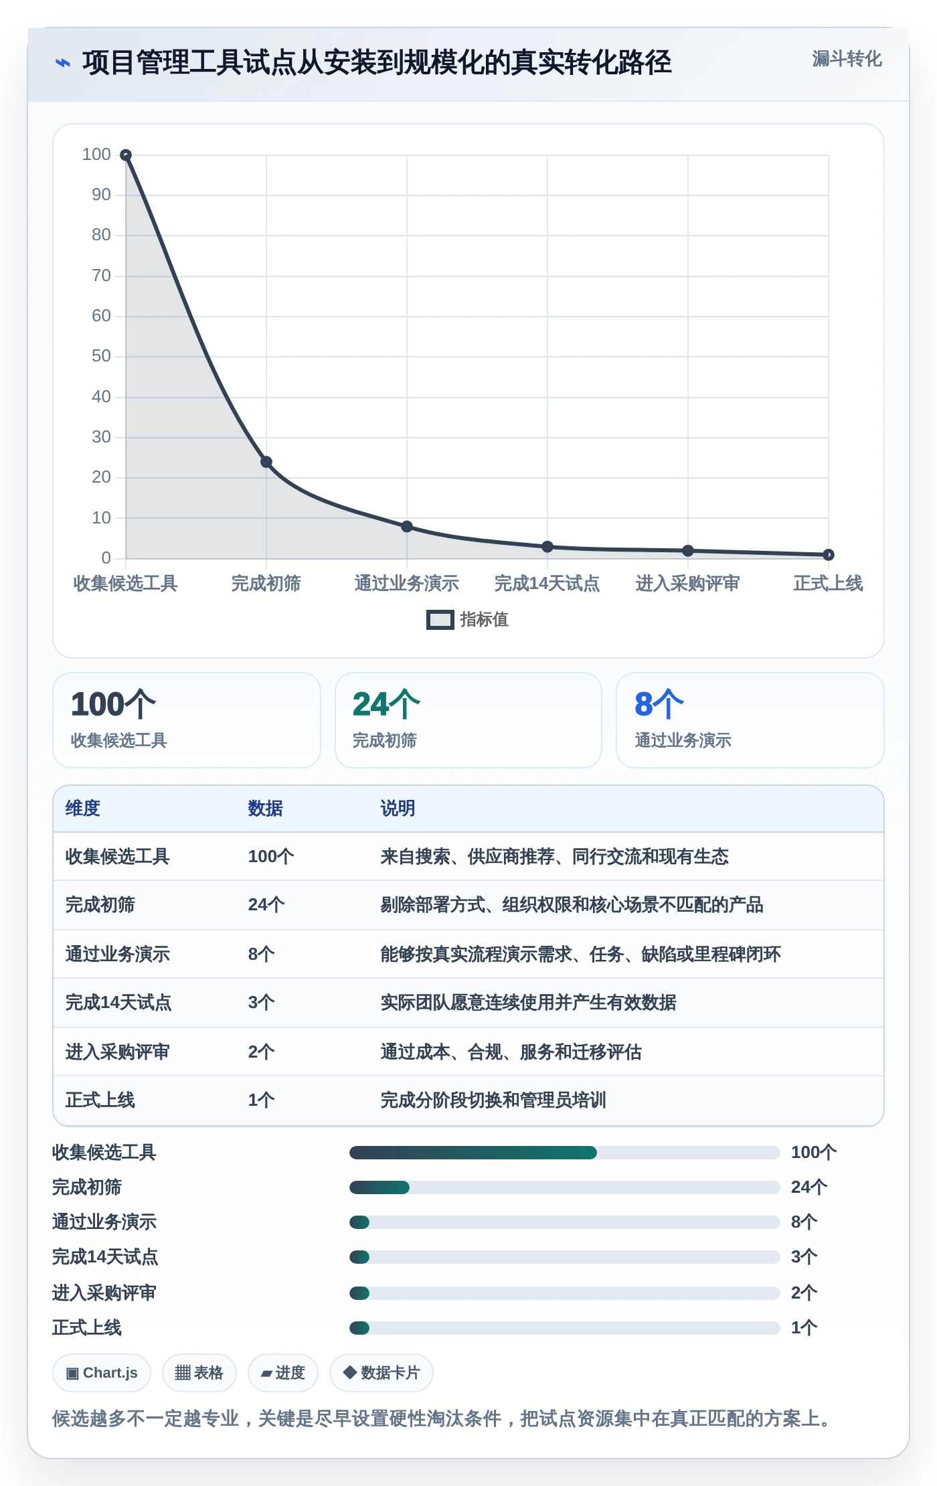This screenshot has height=1486, width=937.
Task: Select the chart point for 通过业务演示
Action: [407, 527]
